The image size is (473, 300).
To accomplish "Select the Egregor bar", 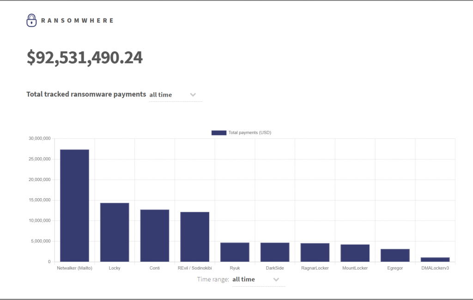I will coord(395,255).
